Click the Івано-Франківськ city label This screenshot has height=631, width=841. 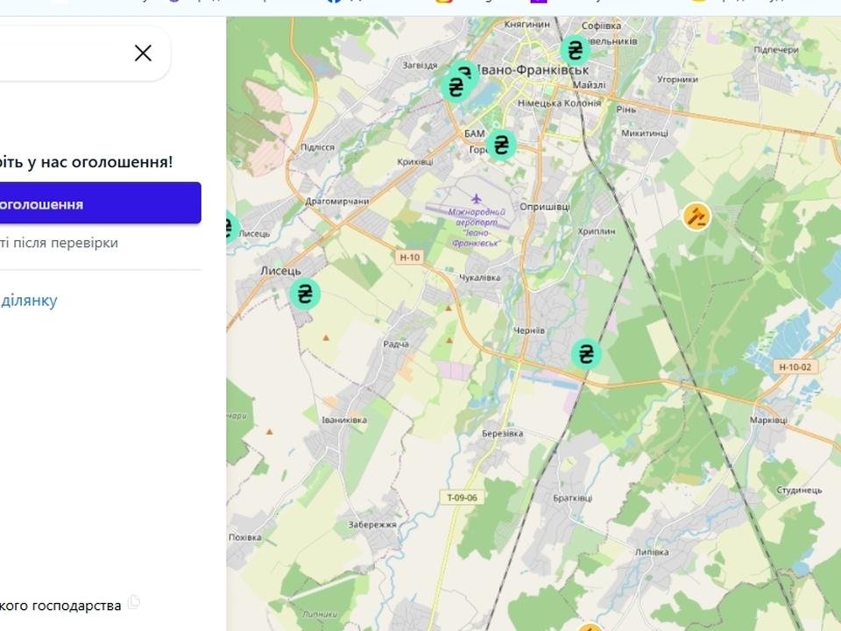point(534,70)
